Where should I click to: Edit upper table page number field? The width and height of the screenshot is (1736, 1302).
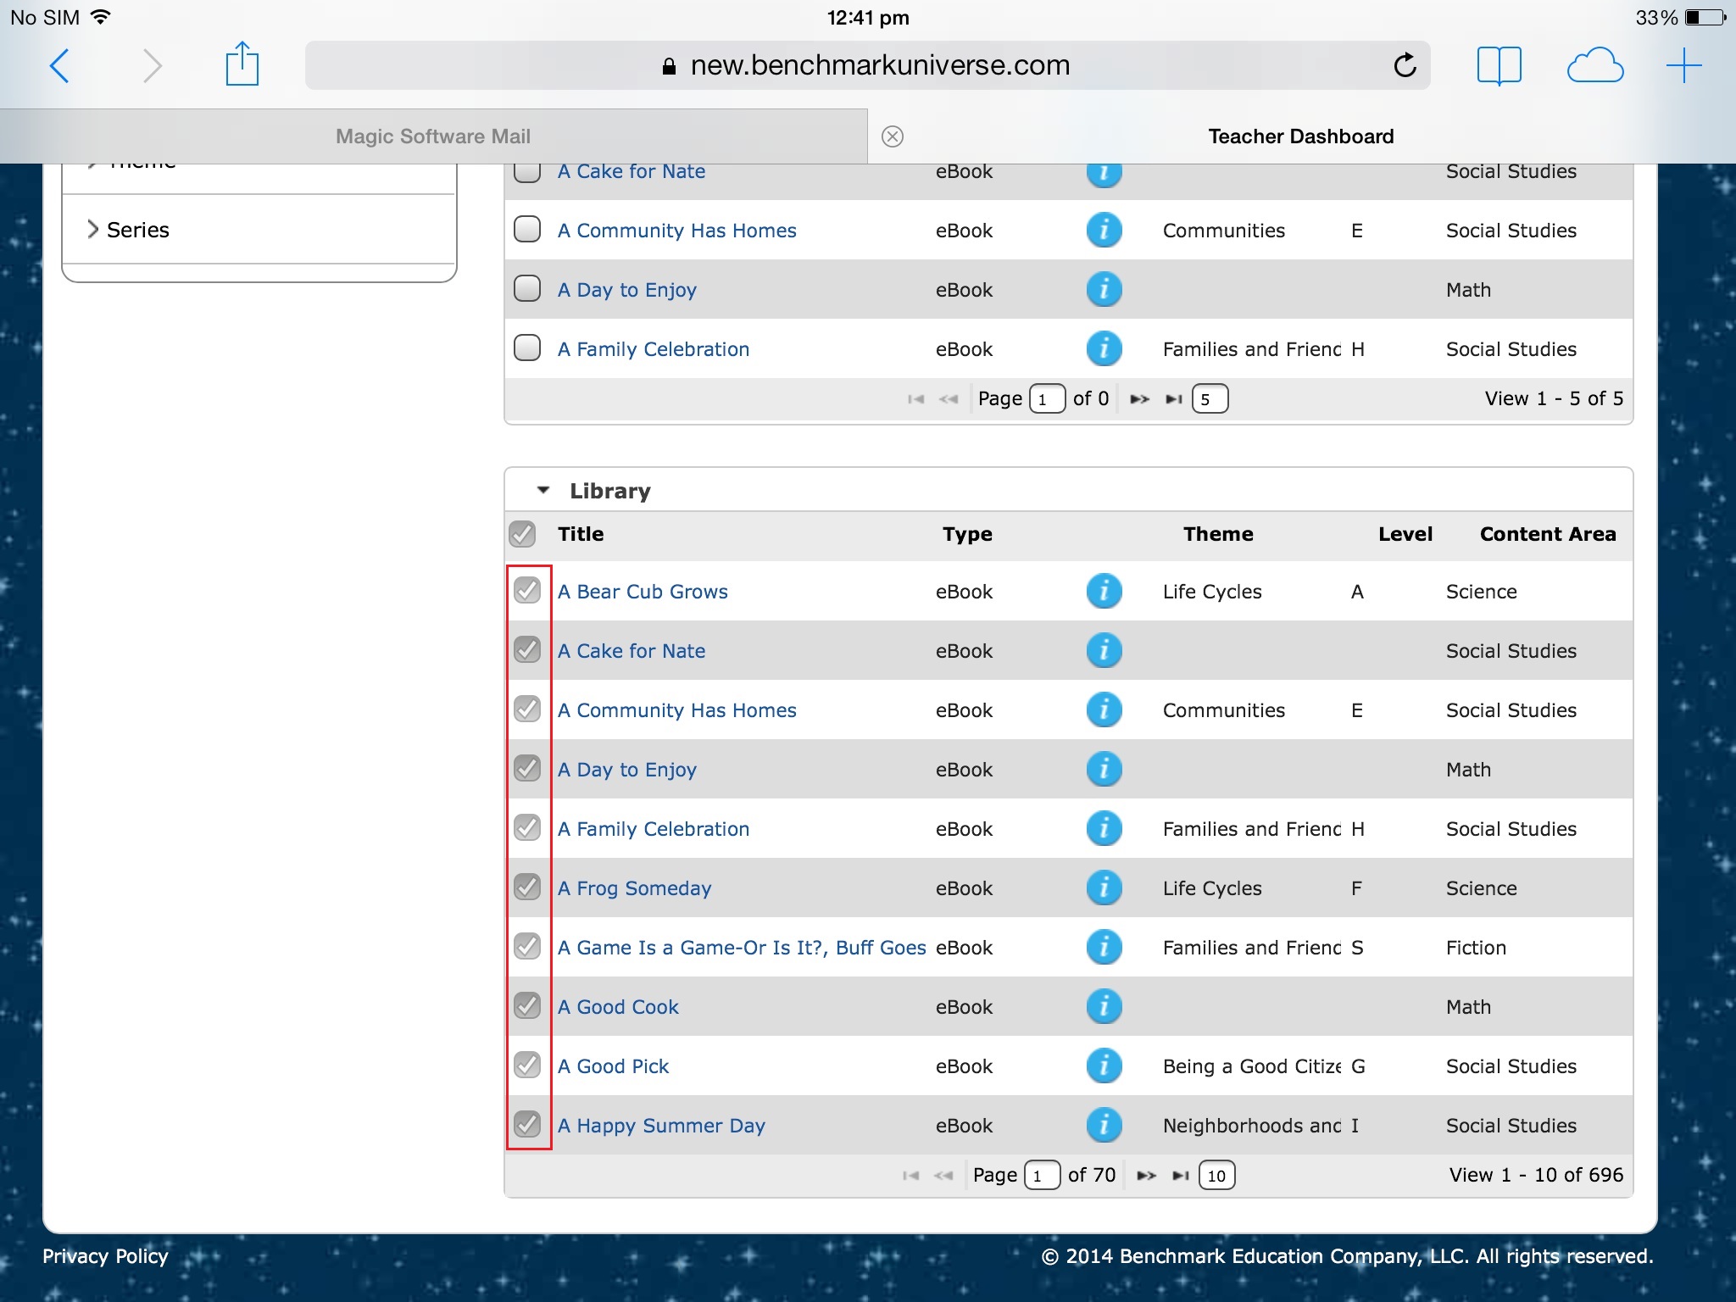point(1047,398)
